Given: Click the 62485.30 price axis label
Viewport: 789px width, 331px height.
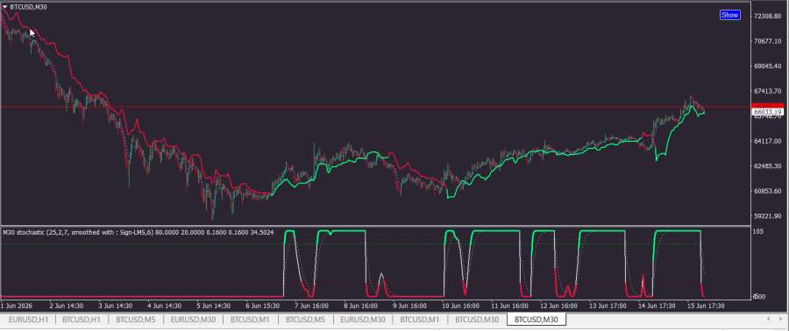Looking at the screenshot, I should (x=767, y=166).
